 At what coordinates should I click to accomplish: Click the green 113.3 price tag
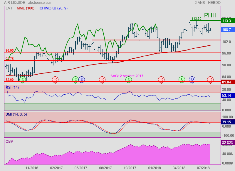click(228, 21)
